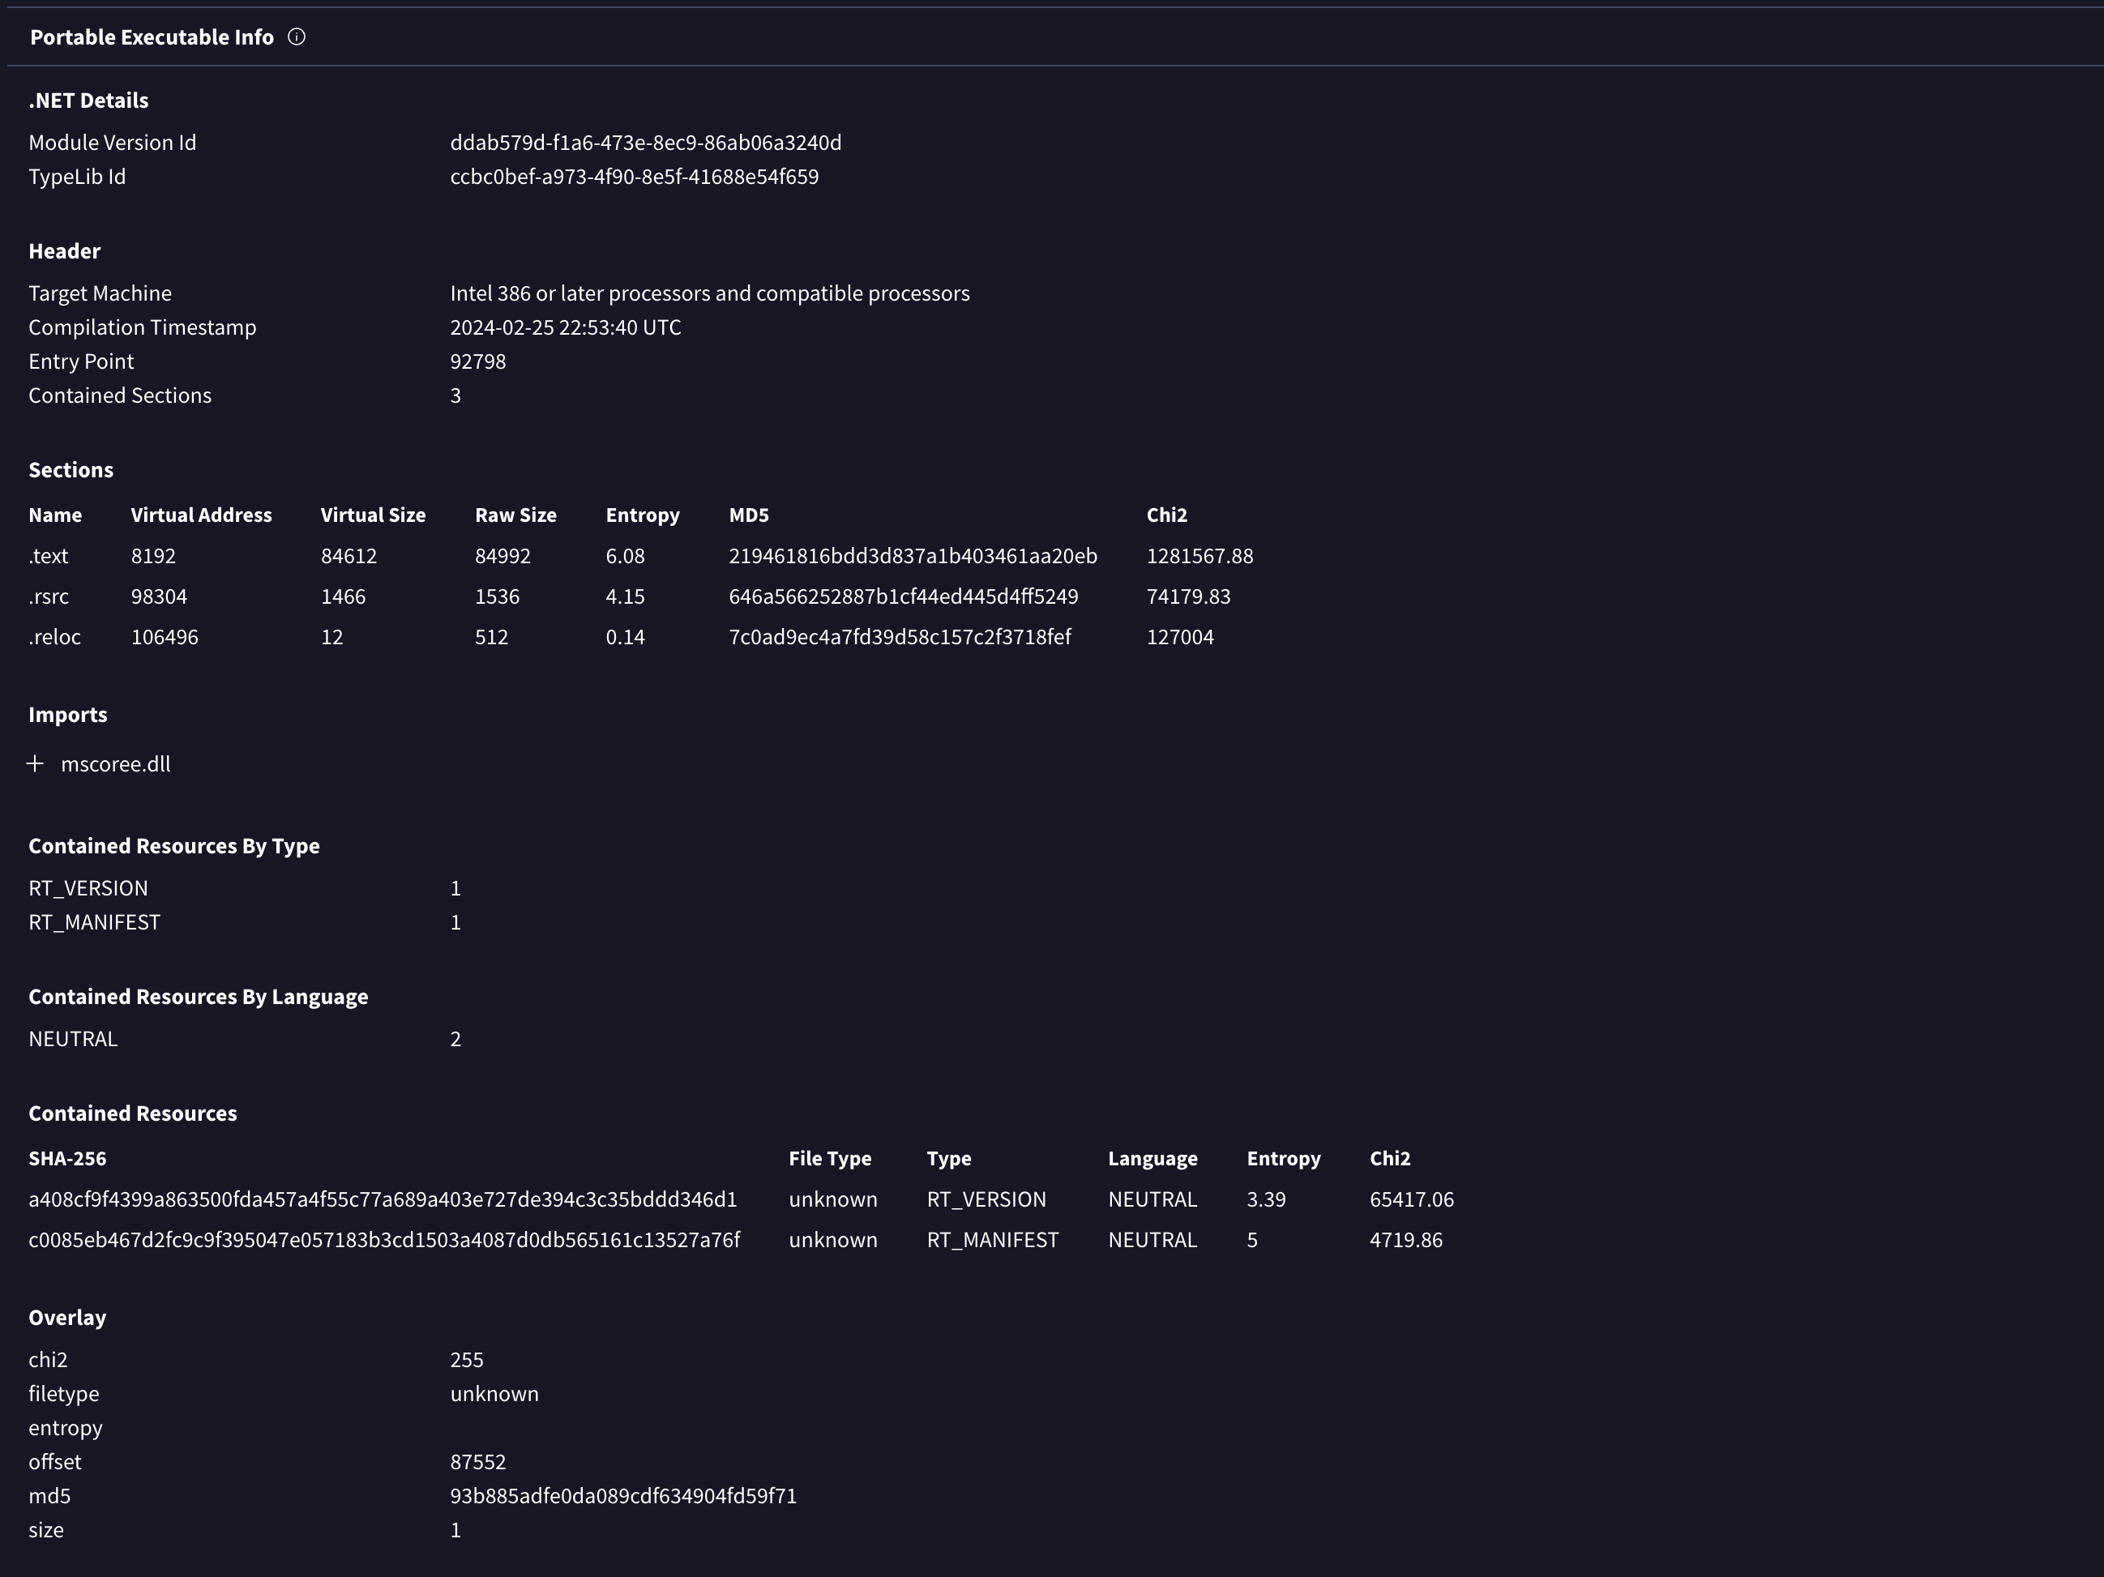This screenshot has width=2104, height=1577.
Task: Click the File Type column header
Action: (x=829, y=1159)
